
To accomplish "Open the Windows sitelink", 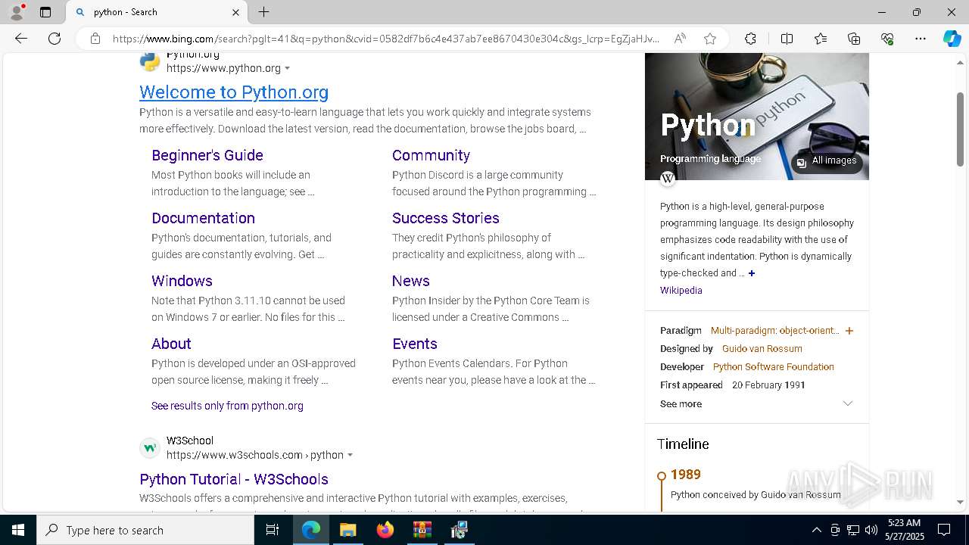I will tap(182, 281).
